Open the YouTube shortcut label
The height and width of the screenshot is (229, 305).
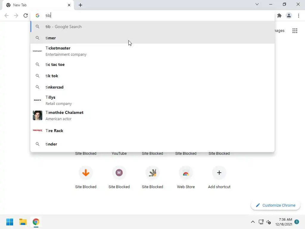119,154
